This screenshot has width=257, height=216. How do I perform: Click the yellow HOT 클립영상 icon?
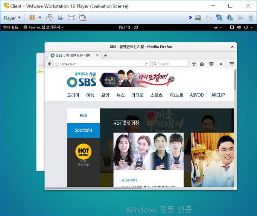tap(84, 151)
